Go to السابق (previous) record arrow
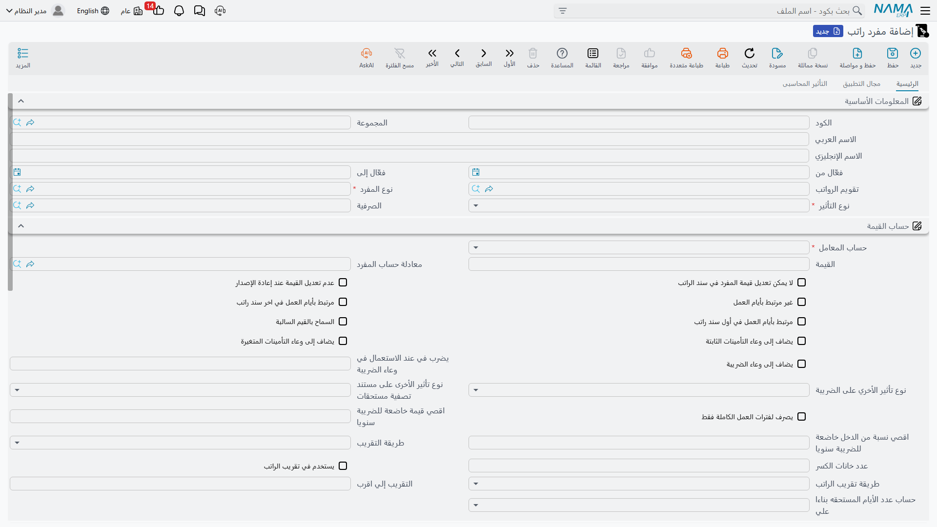The height and width of the screenshot is (527, 937). pos(484,53)
